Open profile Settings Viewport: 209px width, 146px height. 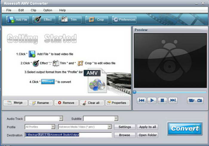pos(125,127)
